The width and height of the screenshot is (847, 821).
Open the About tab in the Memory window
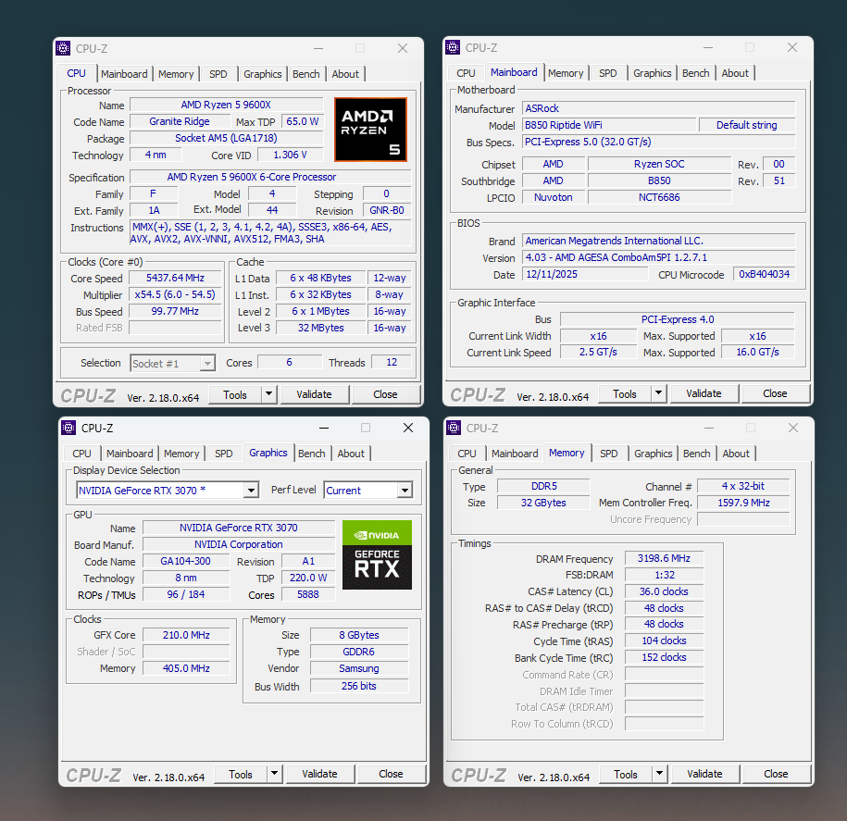(x=736, y=454)
